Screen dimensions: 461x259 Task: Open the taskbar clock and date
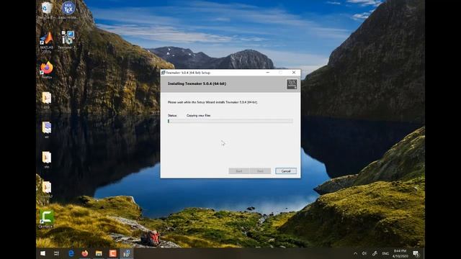[x=400, y=253]
